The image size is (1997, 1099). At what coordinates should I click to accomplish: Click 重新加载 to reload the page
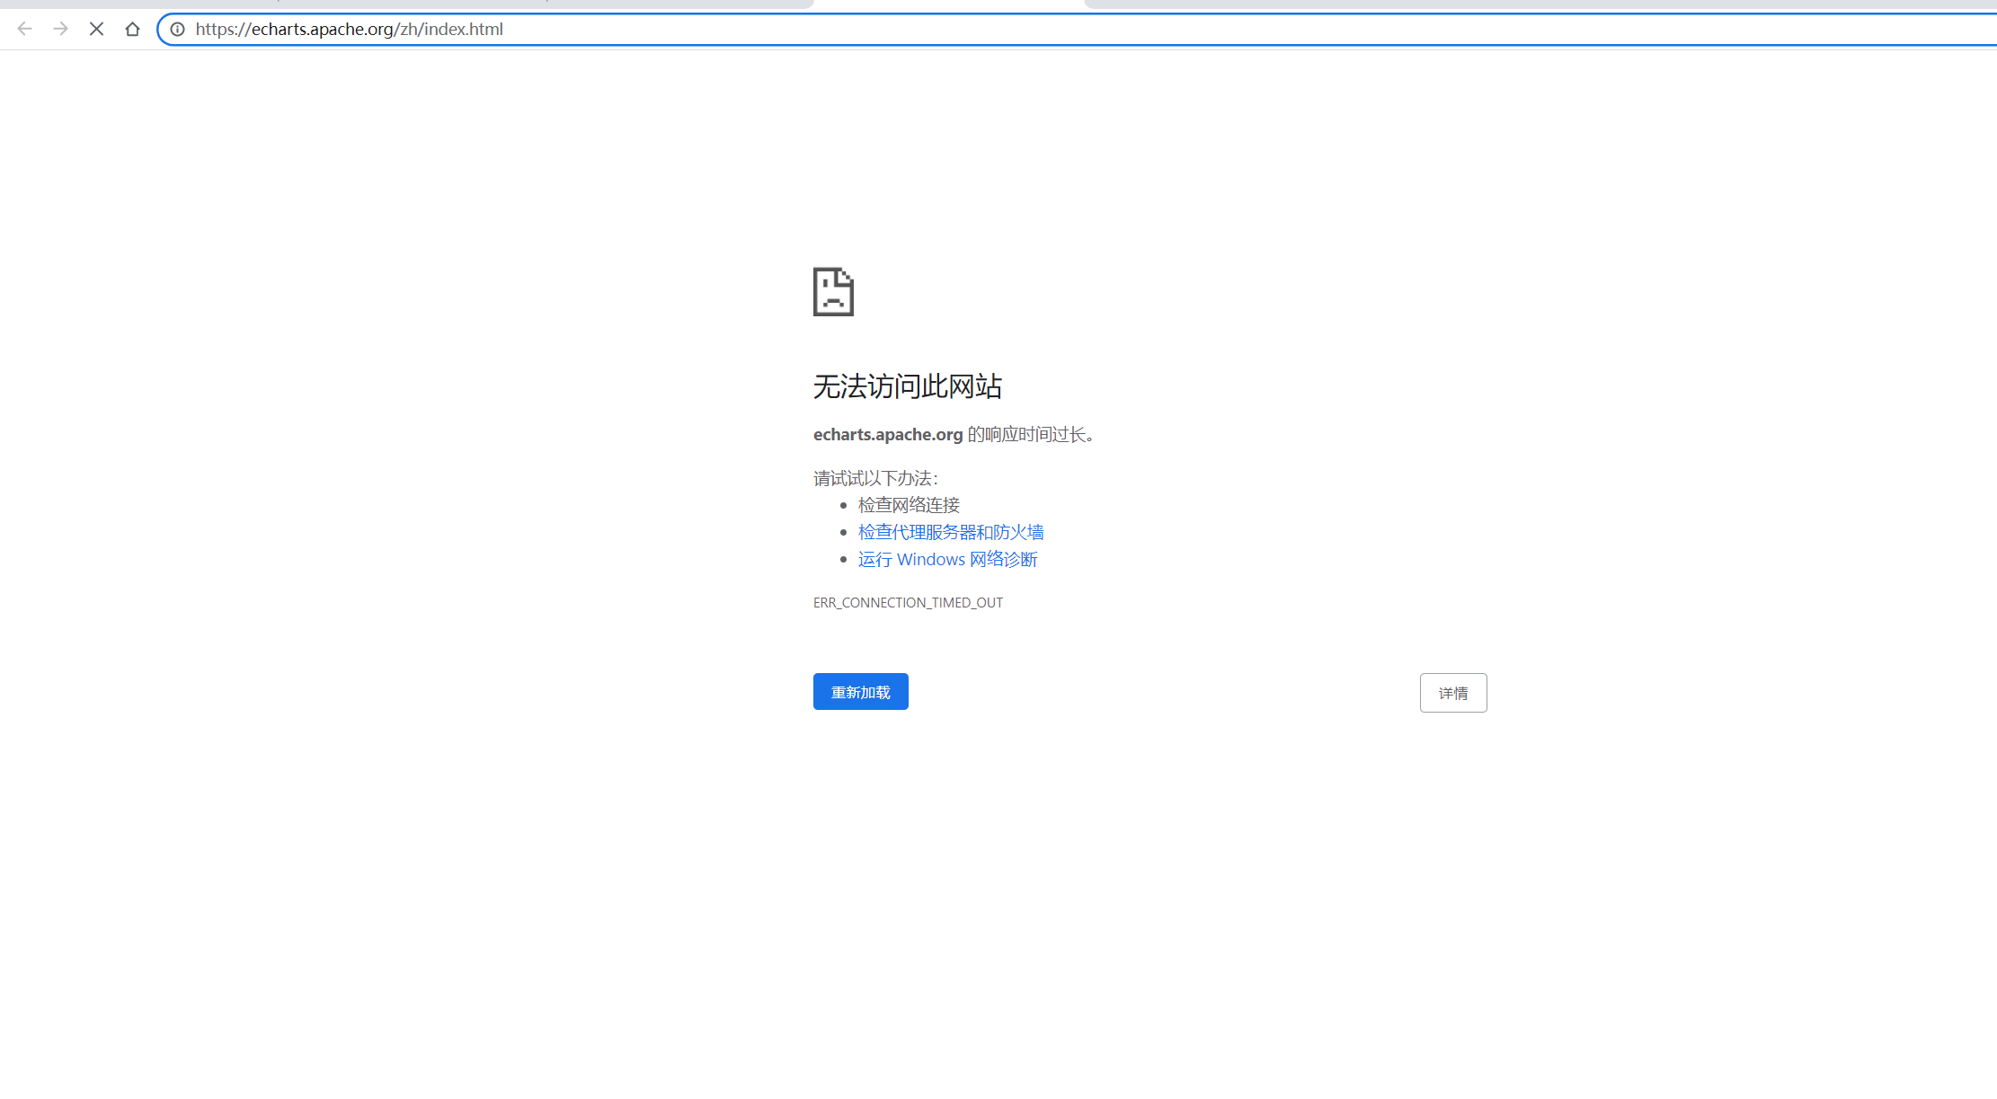[x=860, y=691]
